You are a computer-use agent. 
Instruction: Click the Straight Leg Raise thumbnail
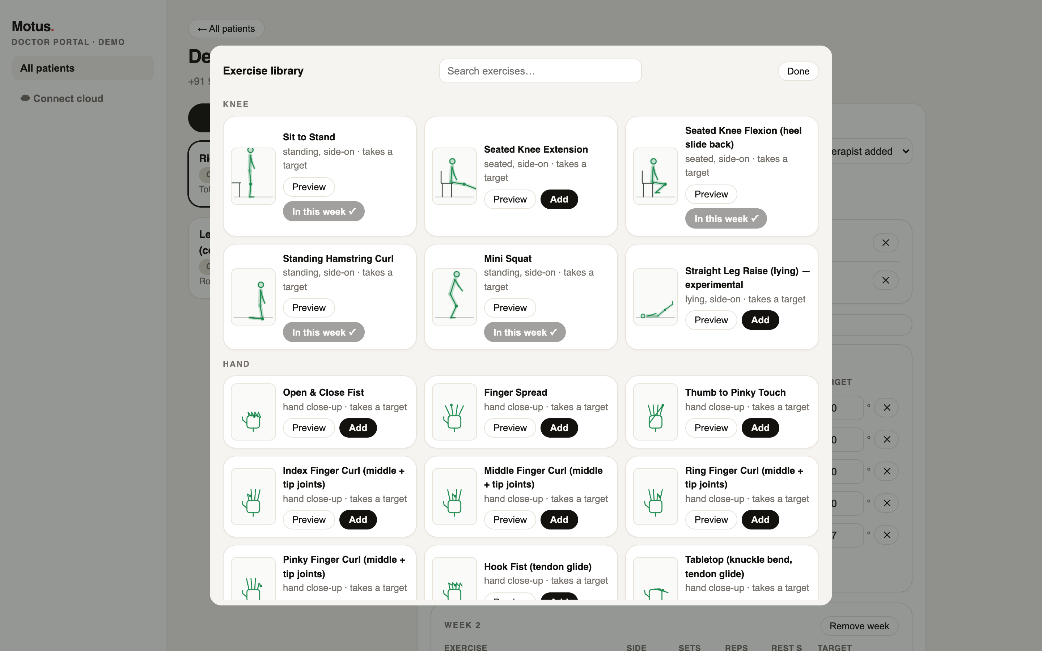click(x=655, y=297)
